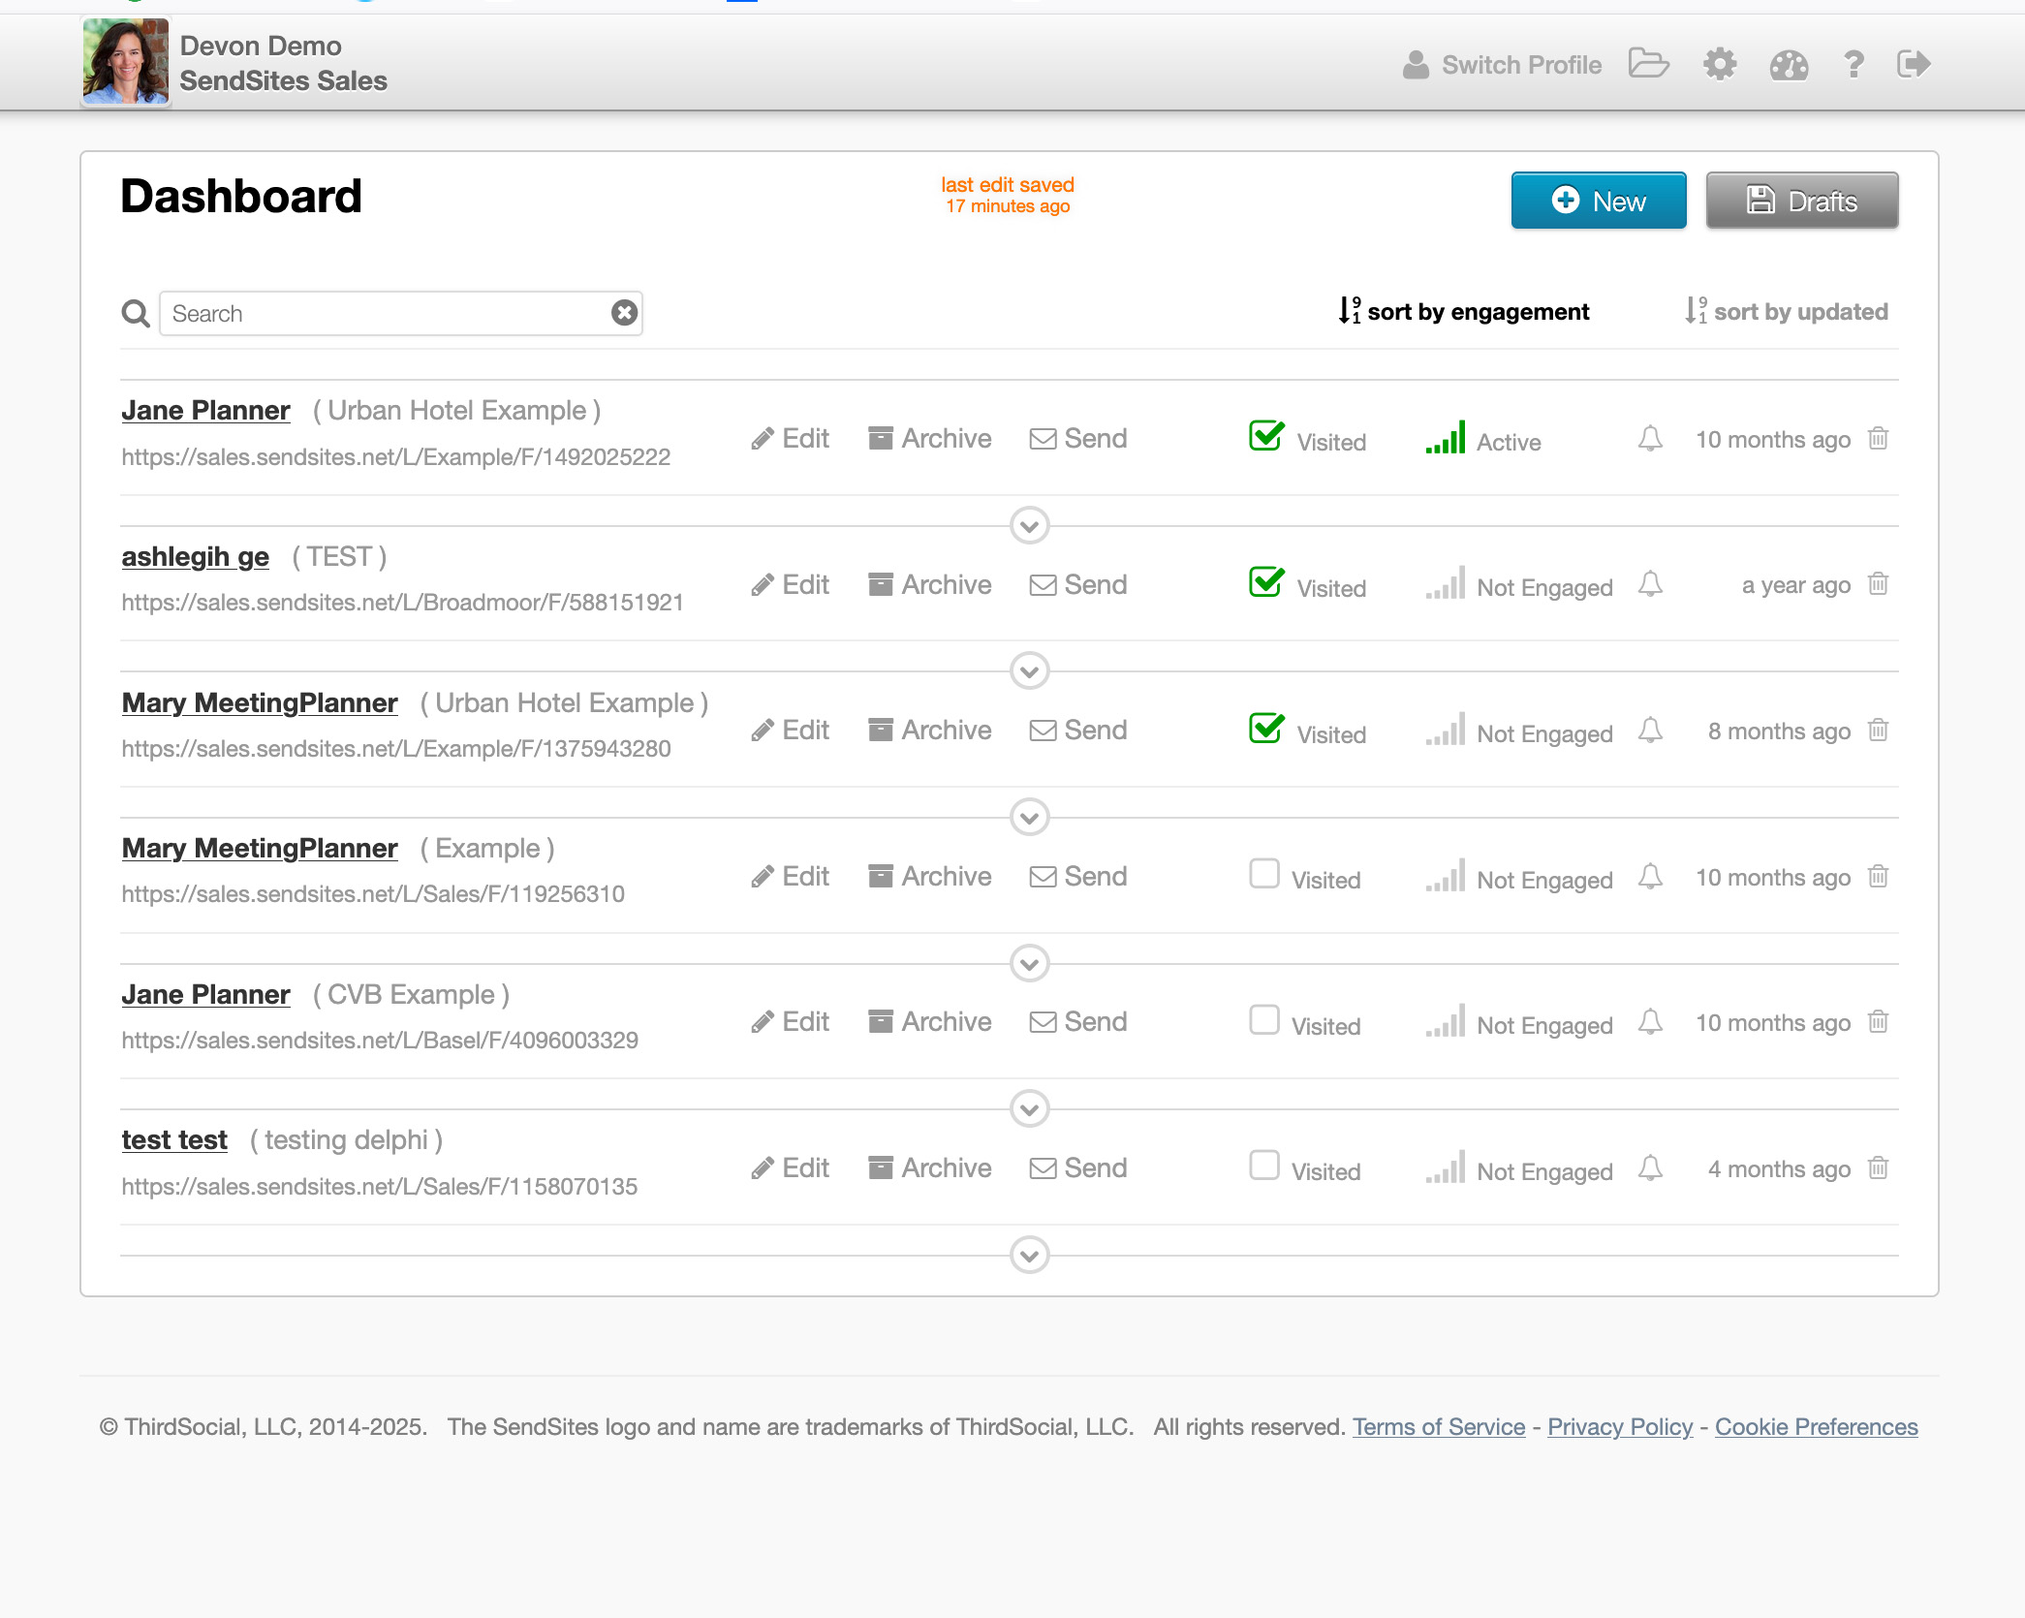Sort list by updated
Viewport: 2025px width, 1618px height.
point(1787,311)
